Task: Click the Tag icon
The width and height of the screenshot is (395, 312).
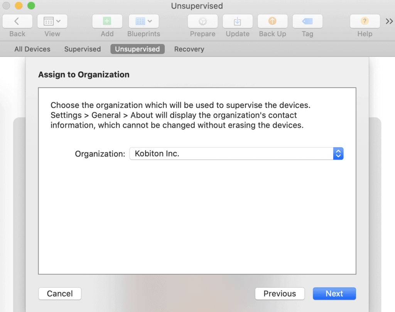Action: tap(307, 21)
